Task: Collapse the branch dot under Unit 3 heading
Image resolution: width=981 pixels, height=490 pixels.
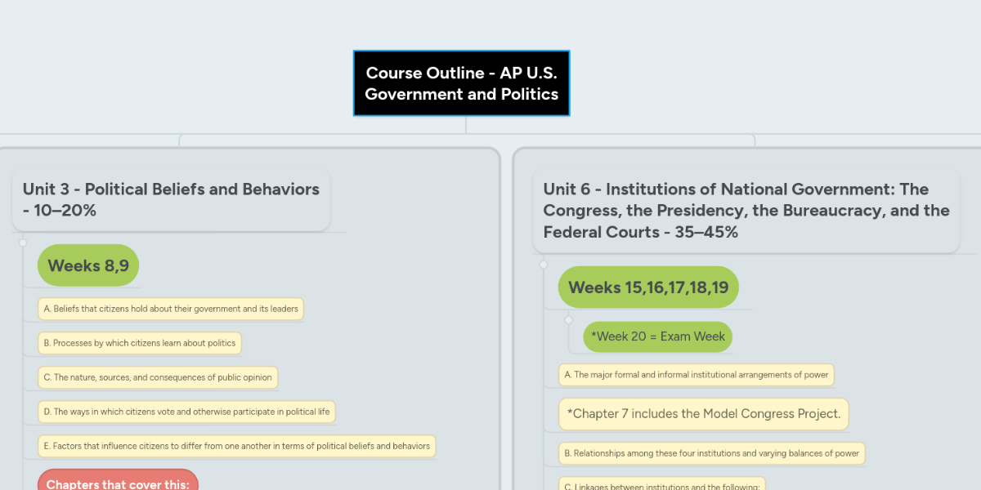Action: coord(23,241)
